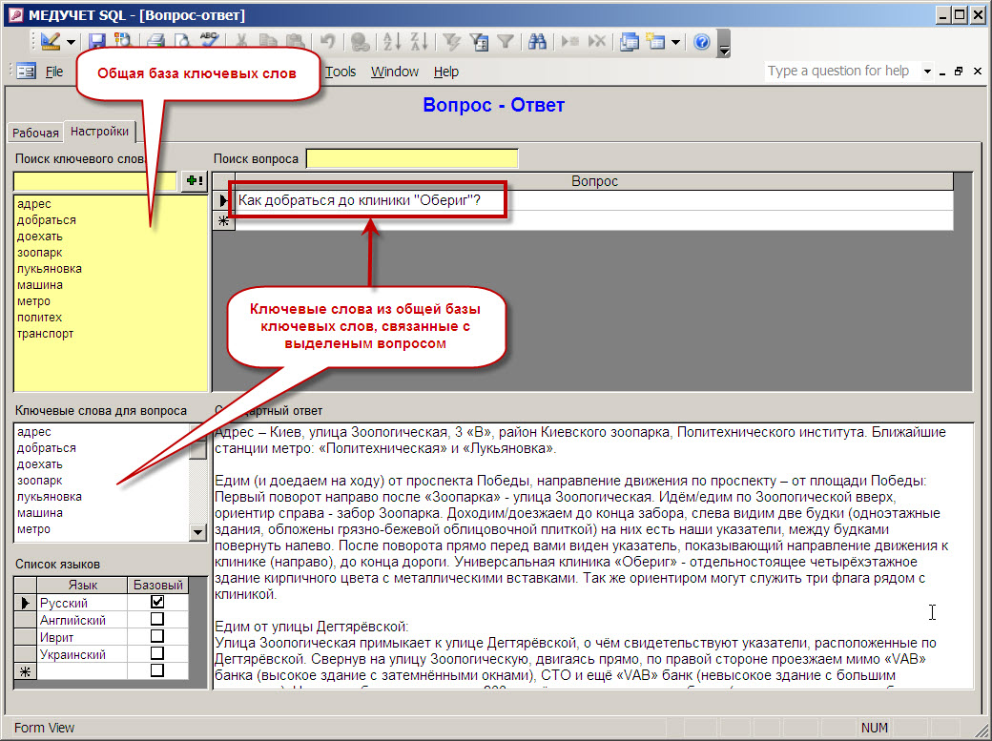Click the Язык column header
The width and height of the screenshot is (992, 741).
pyautogui.click(x=82, y=585)
